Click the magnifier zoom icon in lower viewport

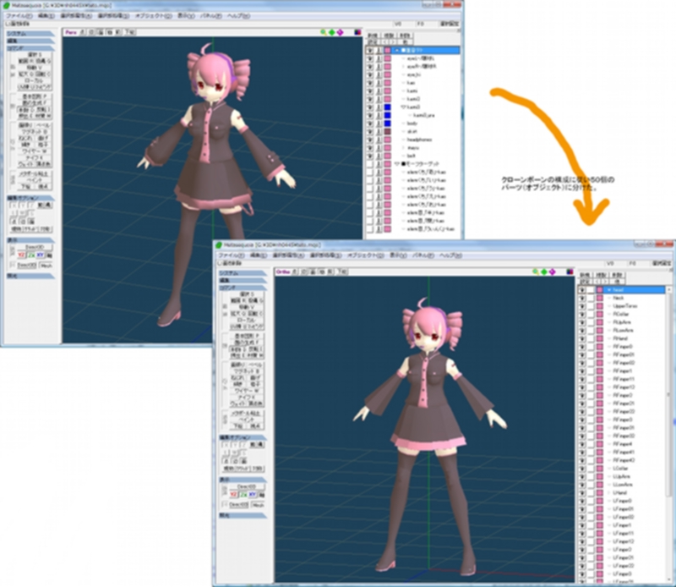536,272
